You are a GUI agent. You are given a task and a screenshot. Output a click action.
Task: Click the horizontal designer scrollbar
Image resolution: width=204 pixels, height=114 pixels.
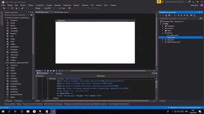108,71
